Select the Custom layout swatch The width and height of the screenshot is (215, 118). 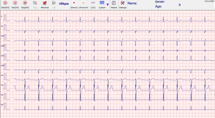(x=102, y=3)
